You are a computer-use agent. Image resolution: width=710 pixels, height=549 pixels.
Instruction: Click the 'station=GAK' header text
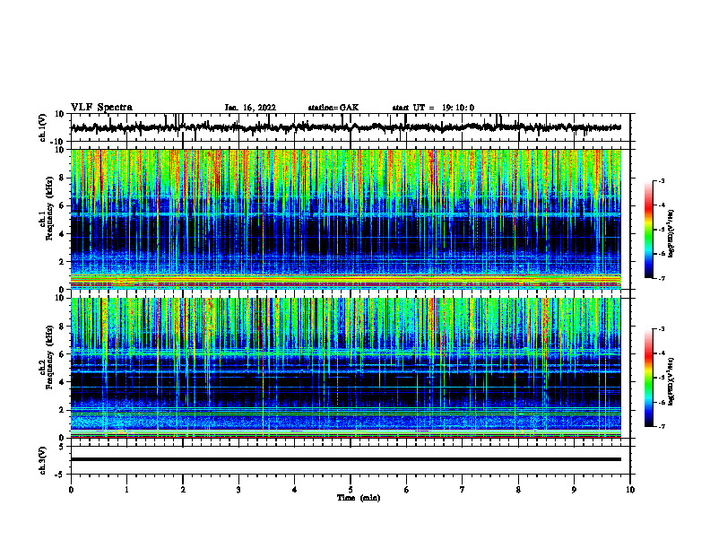pos(333,108)
